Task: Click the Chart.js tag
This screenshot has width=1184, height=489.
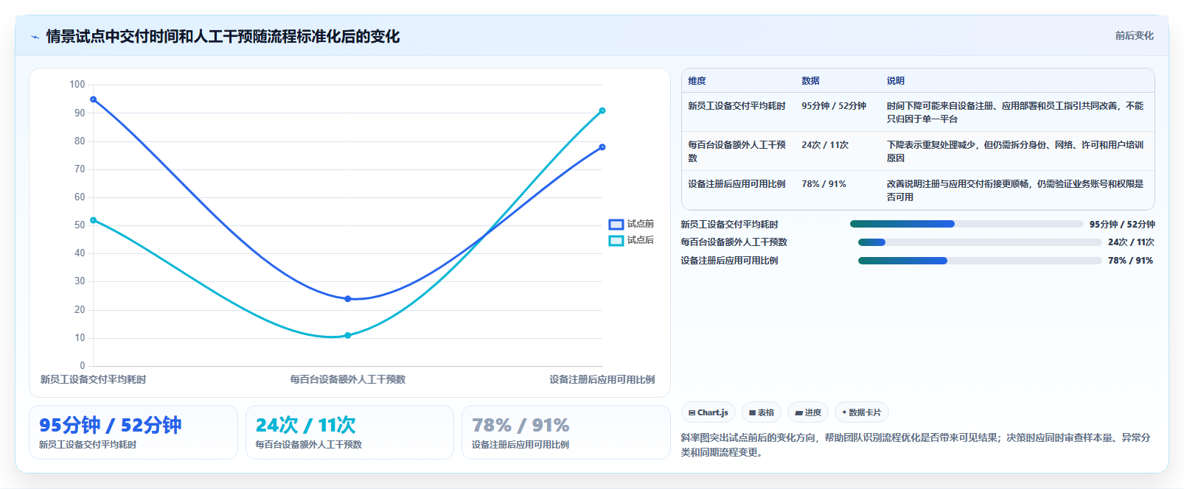Action: 708,412
